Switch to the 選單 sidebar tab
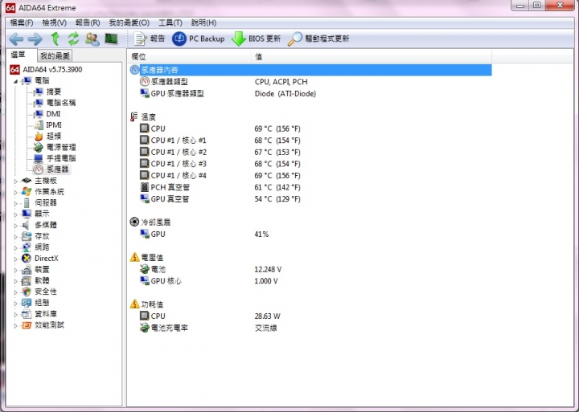 point(18,55)
